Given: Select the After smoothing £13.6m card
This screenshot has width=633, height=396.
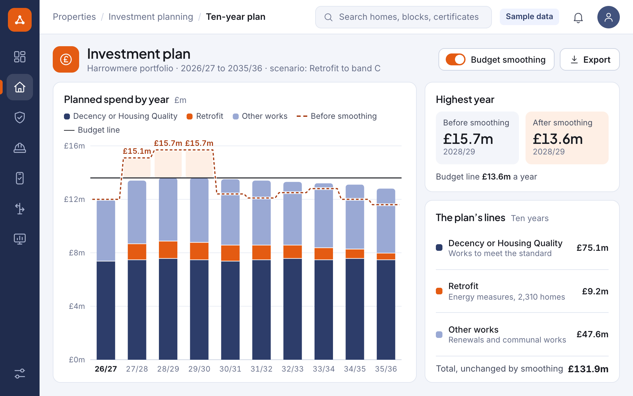Looking at the screenshot, I should 567,138.
